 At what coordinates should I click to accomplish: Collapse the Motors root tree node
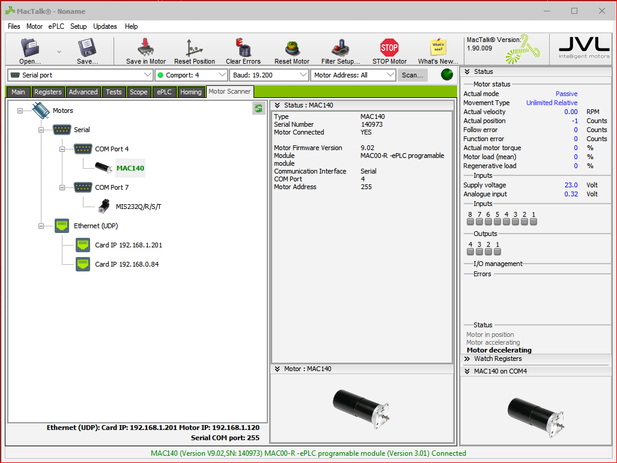point(20,111)
